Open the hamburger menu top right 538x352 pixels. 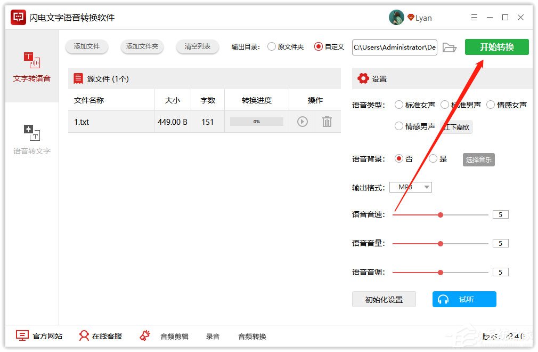474,17
